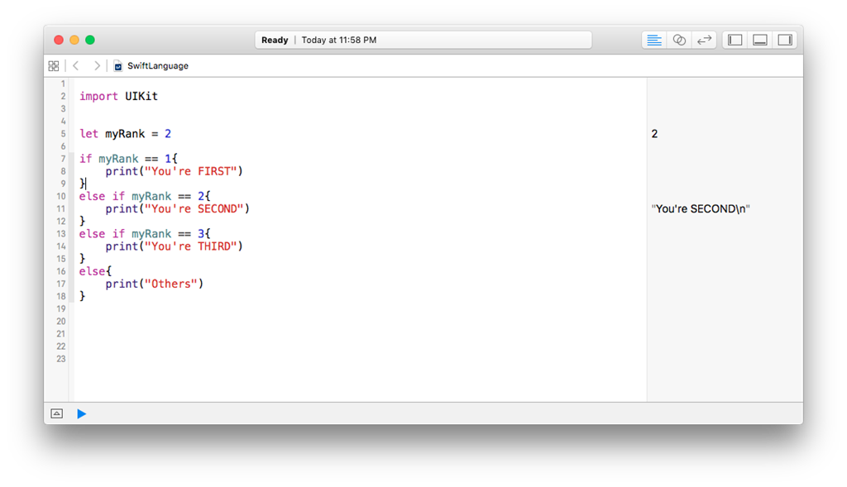Toggle the Navigator panel
This screenshot has width=847, height=487.
coord(735,40)
